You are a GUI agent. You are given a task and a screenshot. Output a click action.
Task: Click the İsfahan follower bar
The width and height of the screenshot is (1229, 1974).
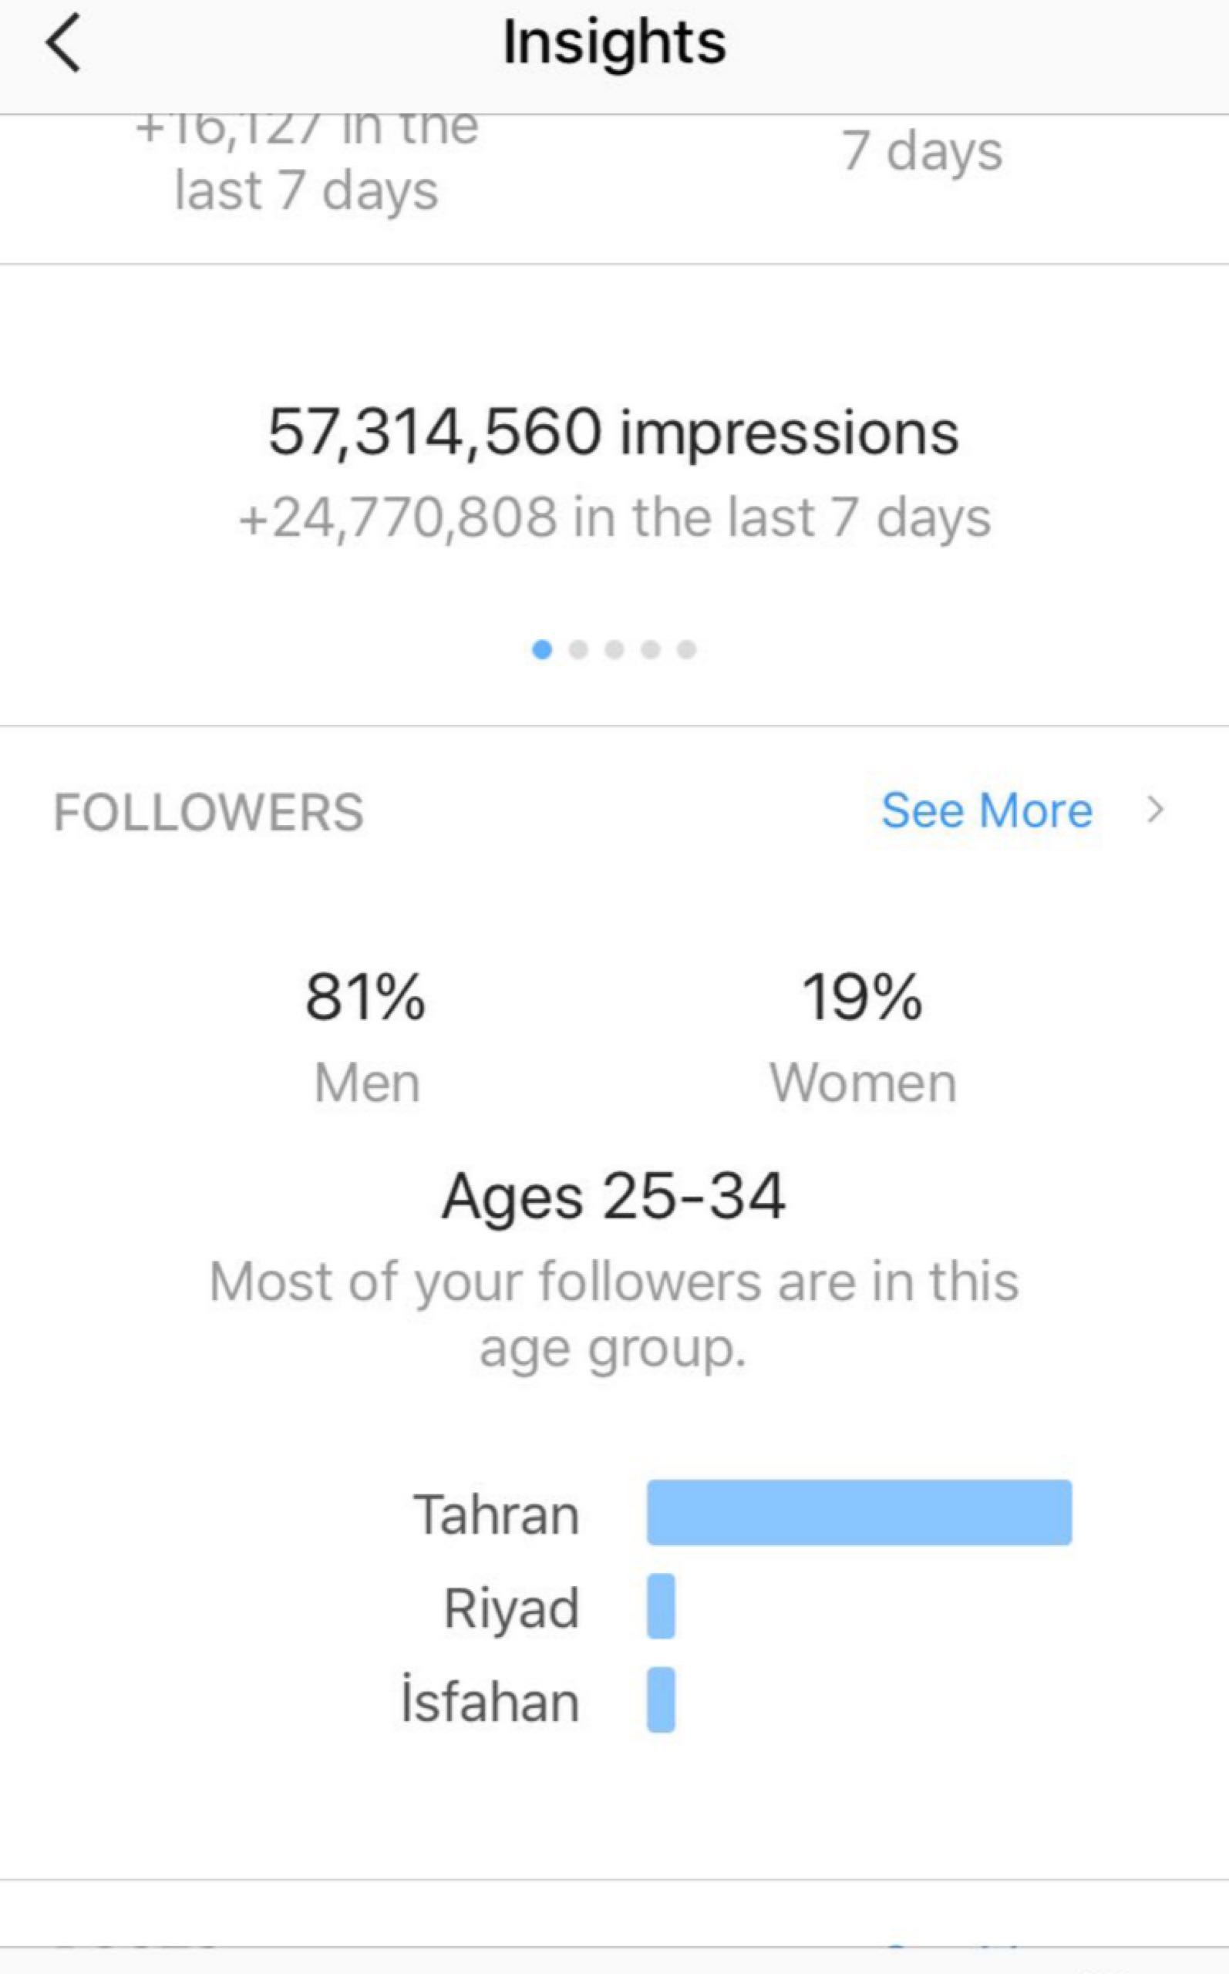(661, 1699)
